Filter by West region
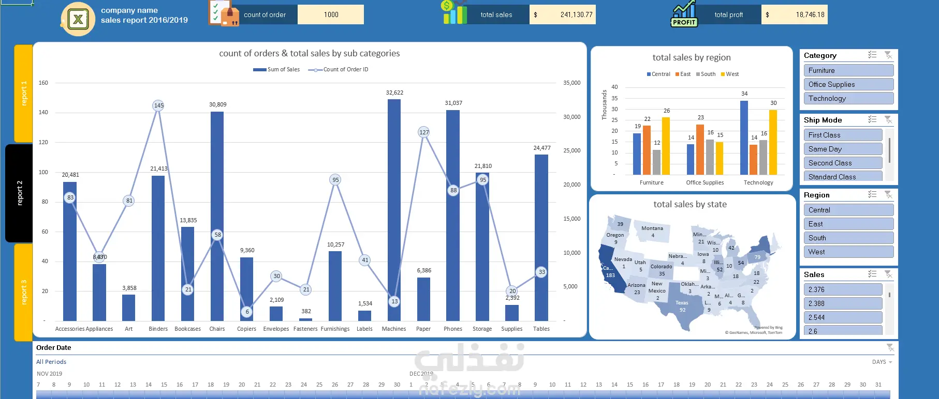 [x=848, y=252]
